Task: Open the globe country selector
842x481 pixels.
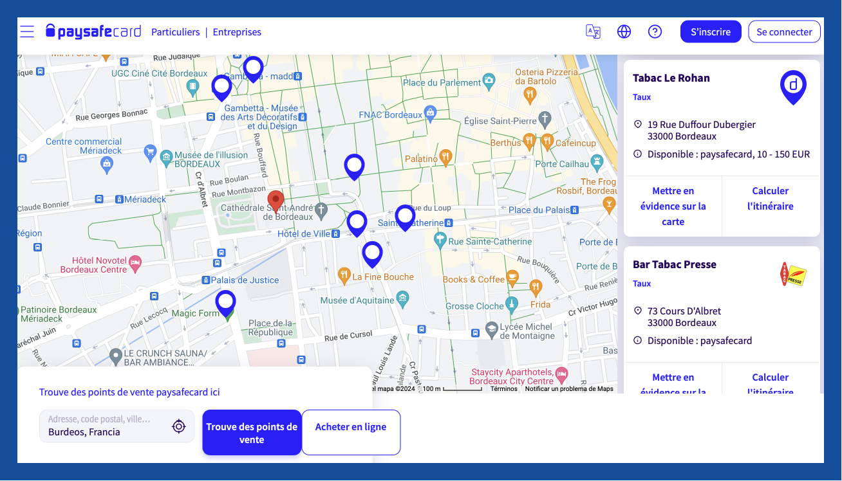Action: click(624, 32)
